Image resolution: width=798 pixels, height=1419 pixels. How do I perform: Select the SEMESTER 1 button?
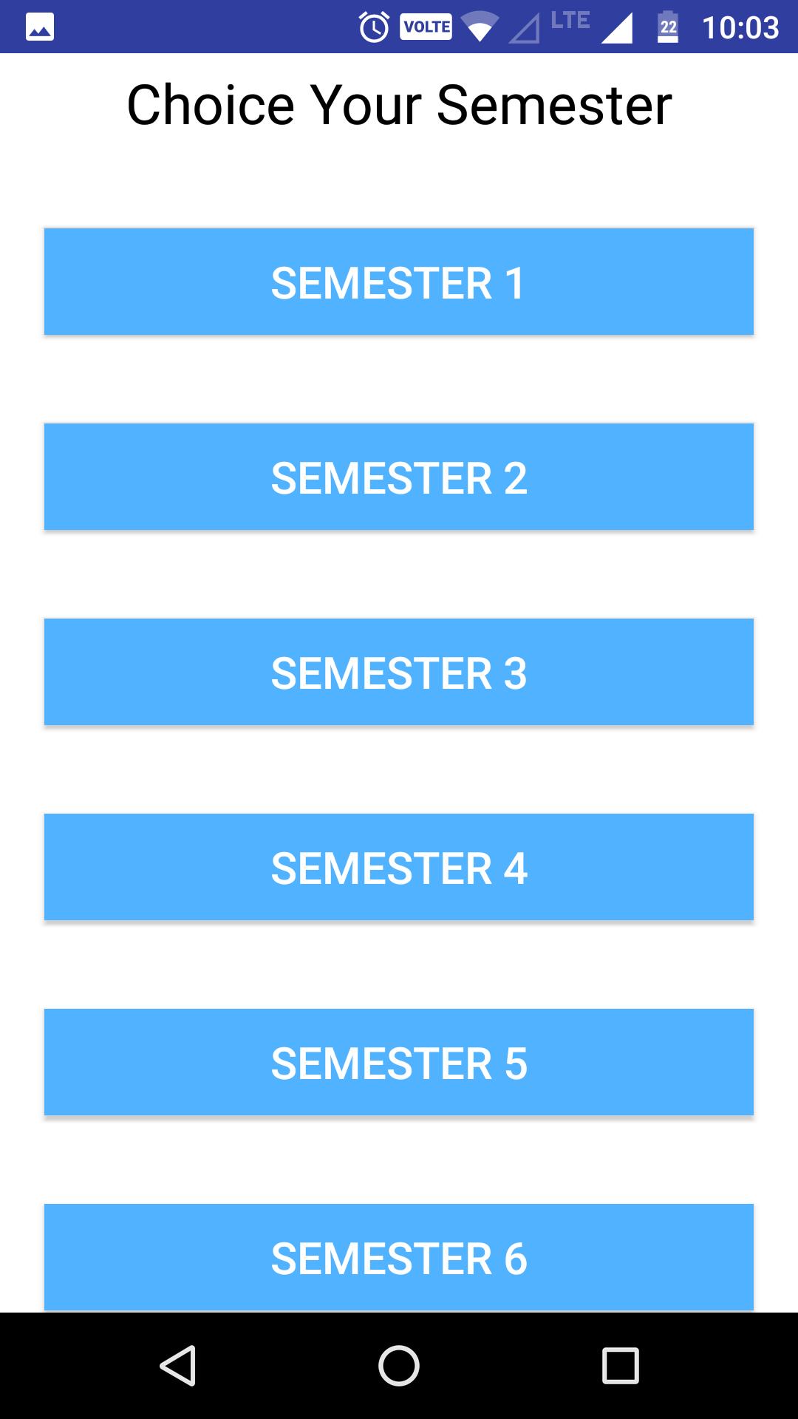coord(399,282)
